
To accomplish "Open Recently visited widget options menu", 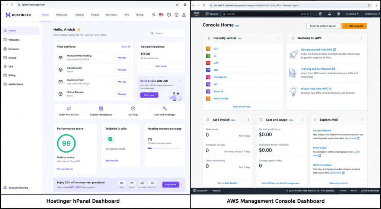I will point(277,38).
